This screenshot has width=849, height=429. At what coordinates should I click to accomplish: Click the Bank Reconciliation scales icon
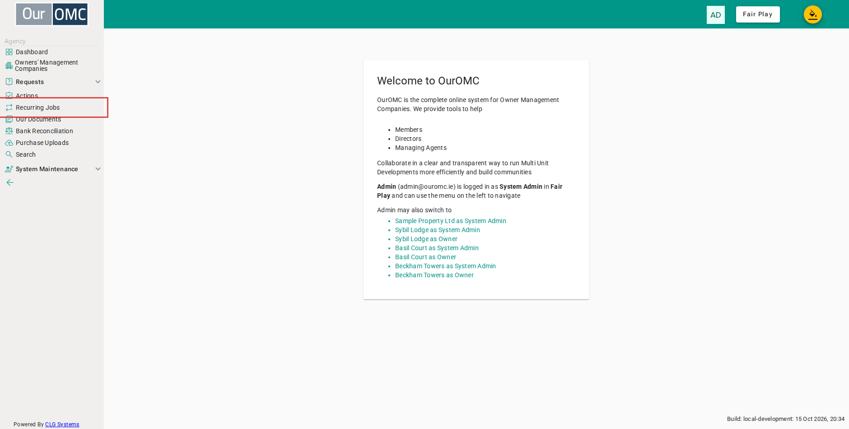[x=9, y=131]
